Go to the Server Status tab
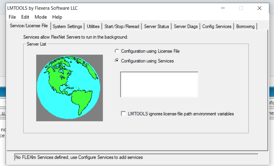The width and height of the screenshot is (274, 166). pos(156,26)
